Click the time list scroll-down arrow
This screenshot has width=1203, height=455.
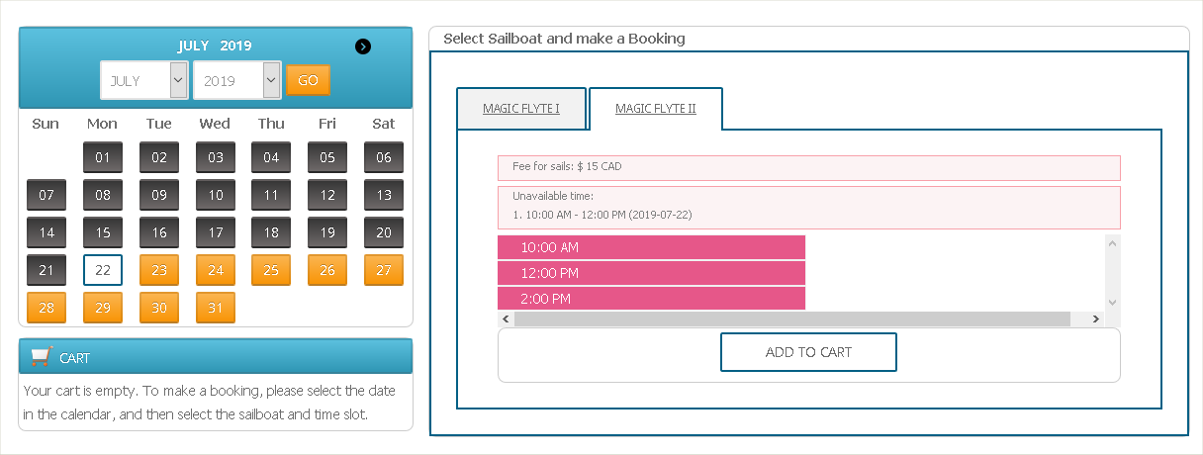(x=1112, y=302)
